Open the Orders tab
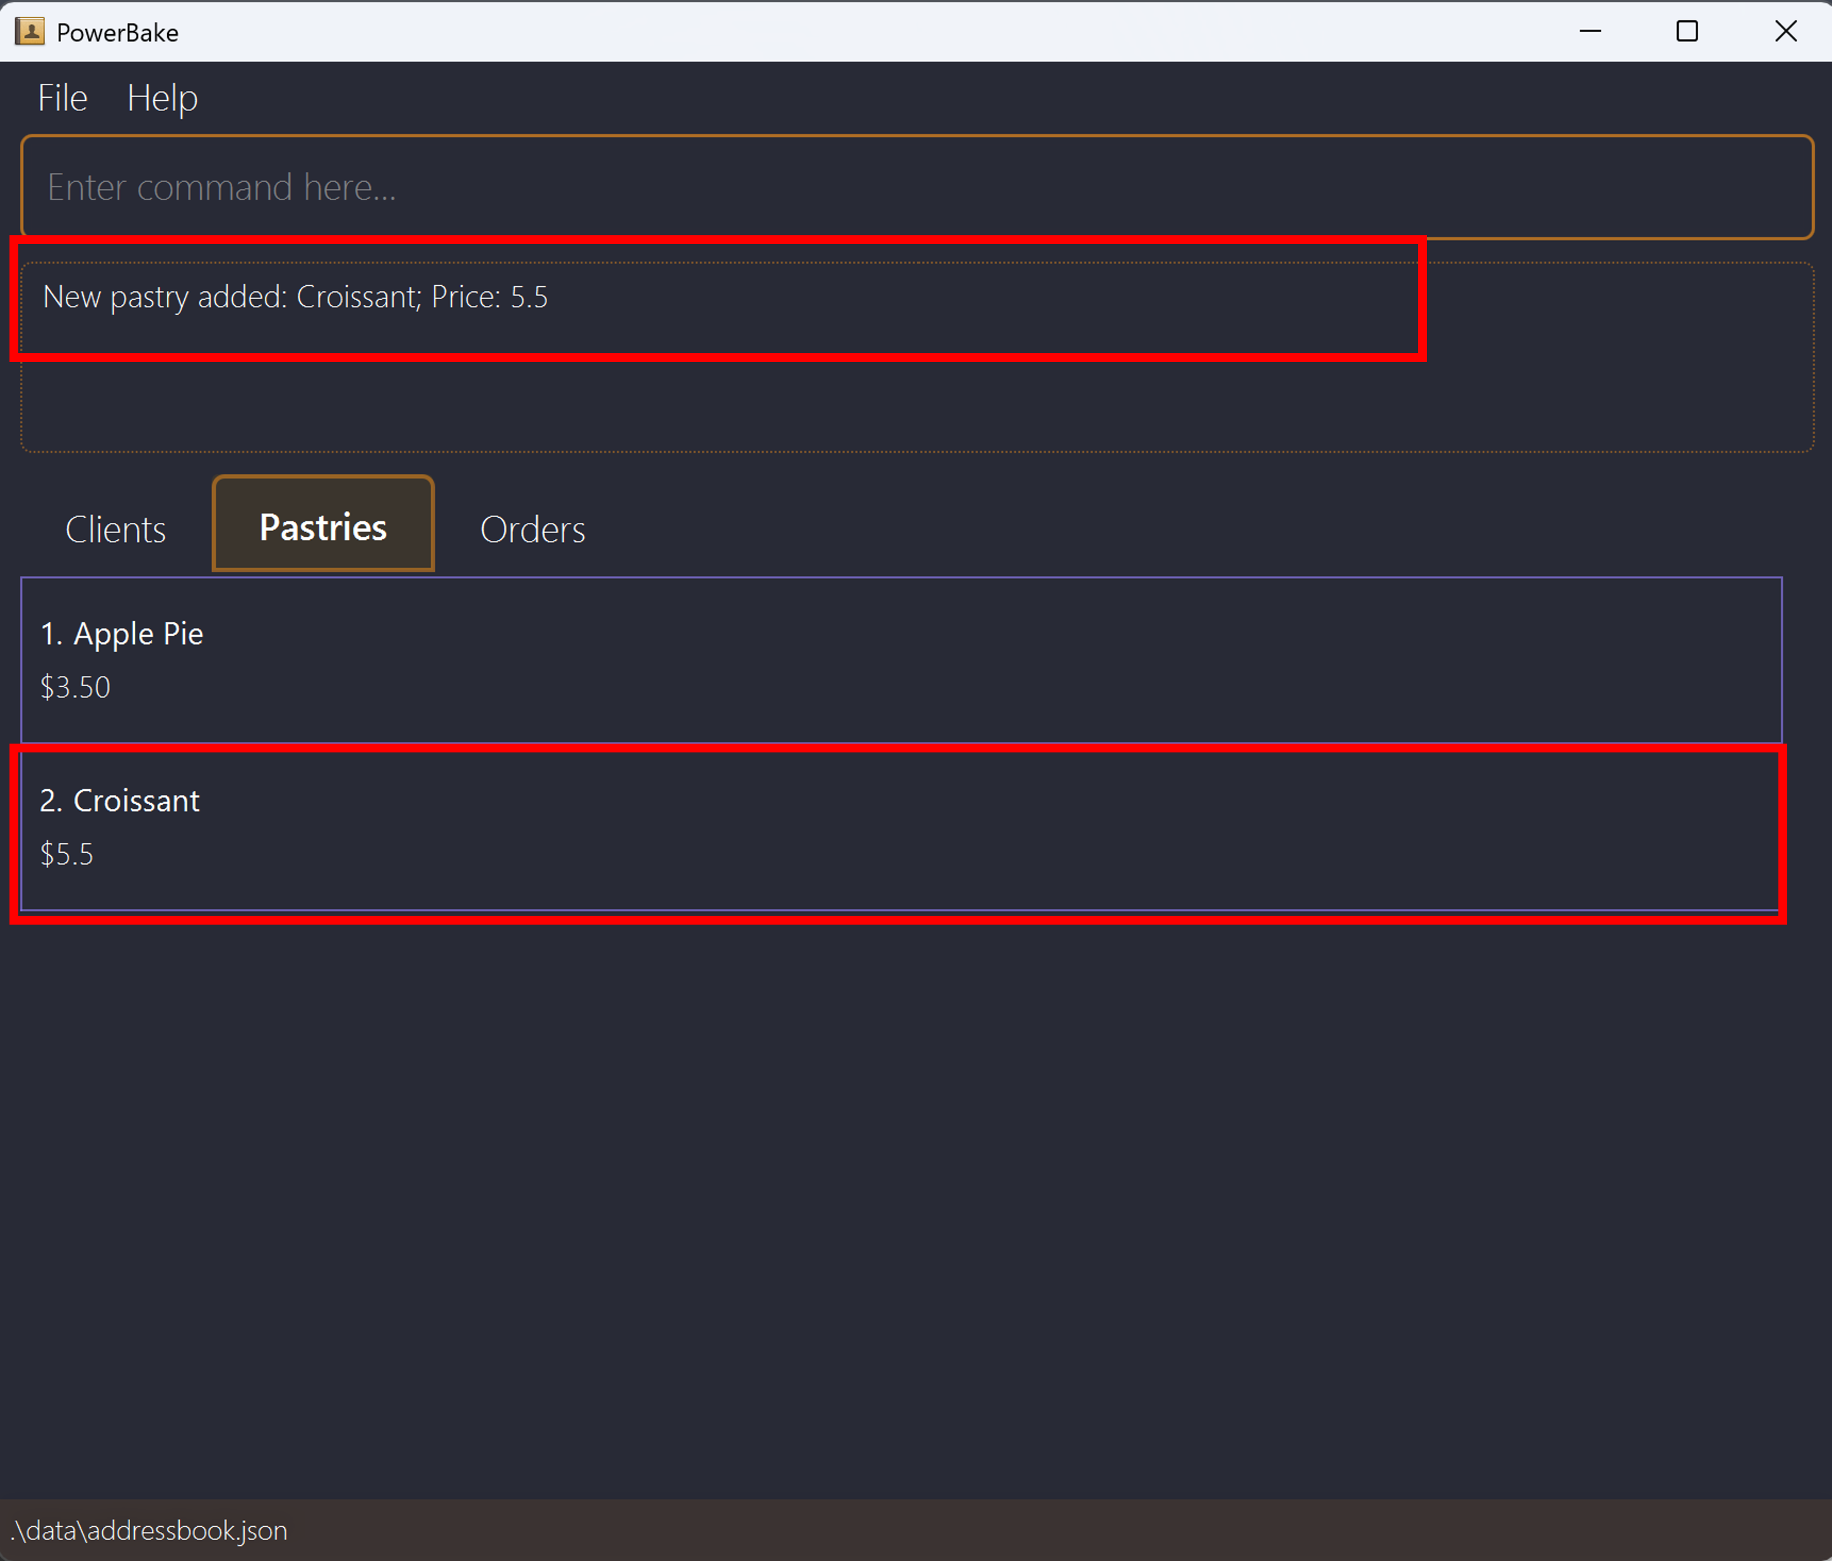 point(532,529)
